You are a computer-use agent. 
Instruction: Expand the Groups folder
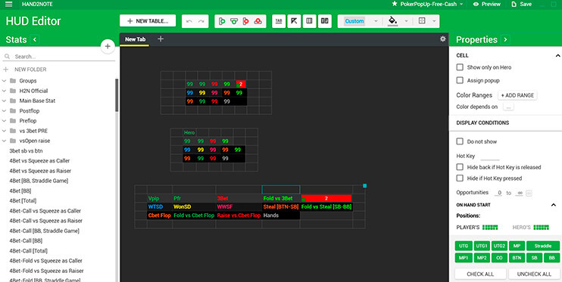[4, 81]
